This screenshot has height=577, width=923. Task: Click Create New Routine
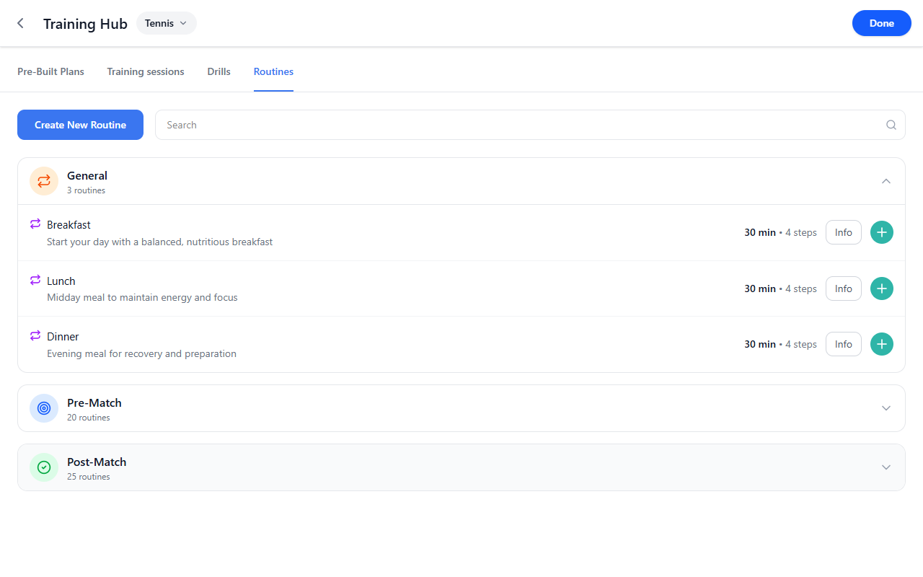[80, 125]
